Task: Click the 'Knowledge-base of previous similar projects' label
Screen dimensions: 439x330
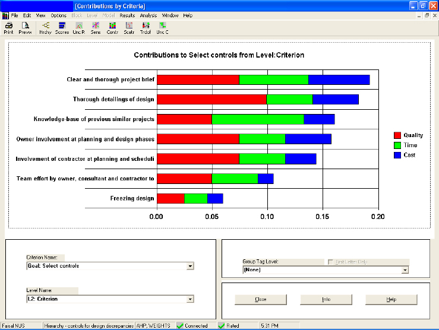Action: (x=94, y=119)
